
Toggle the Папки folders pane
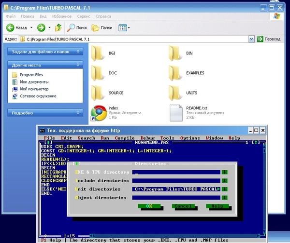102,27
